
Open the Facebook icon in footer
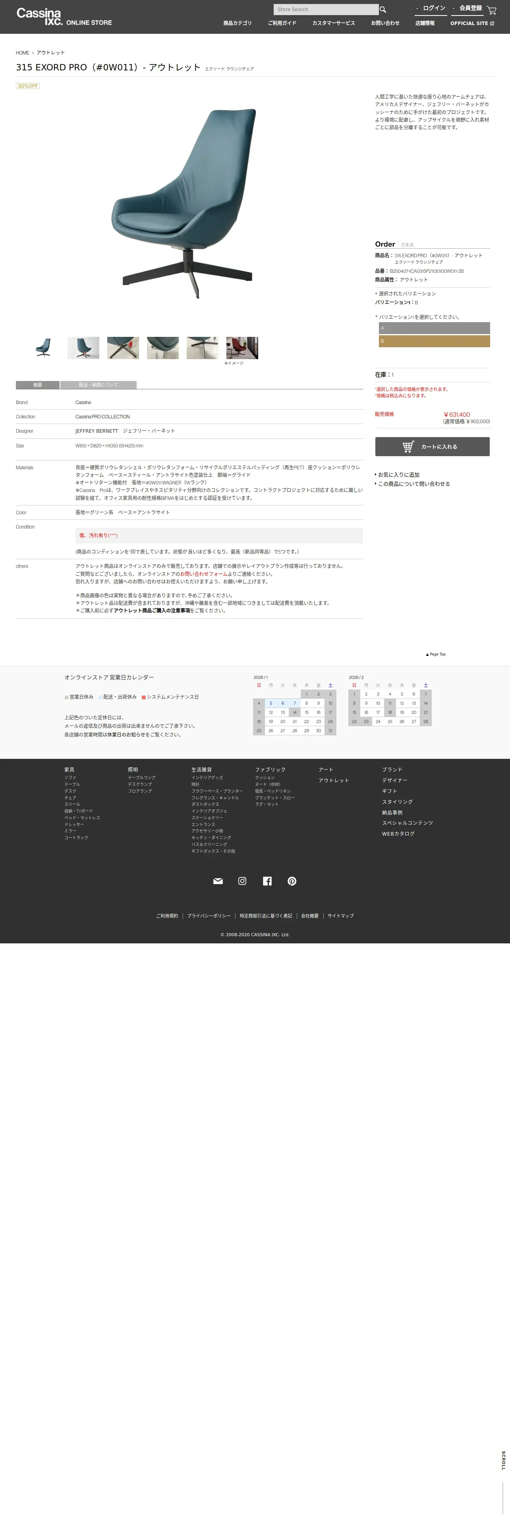click(267, 881)
